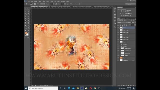The height and width of the screenshot is (90, 160).
Task: Select the History Brush tool
Action: (x=28, y=18)
